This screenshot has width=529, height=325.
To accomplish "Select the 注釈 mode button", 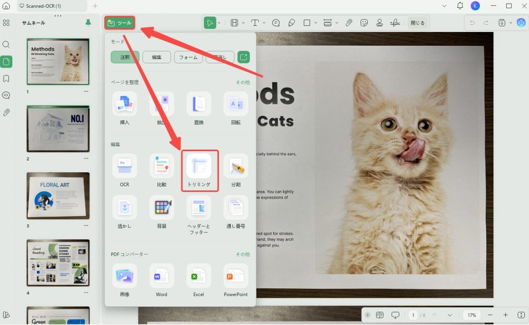I will pos(125,57).
